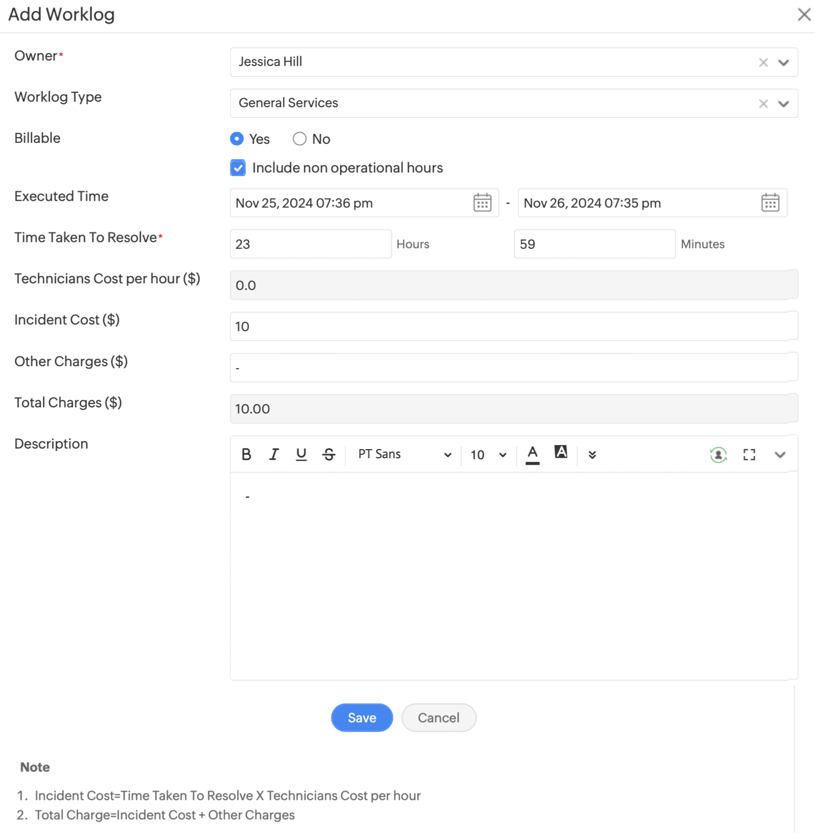This screenshot has height=833, width=815.
Task: Open the PT Sans font dropdown
Action: [x=404, y=454]
